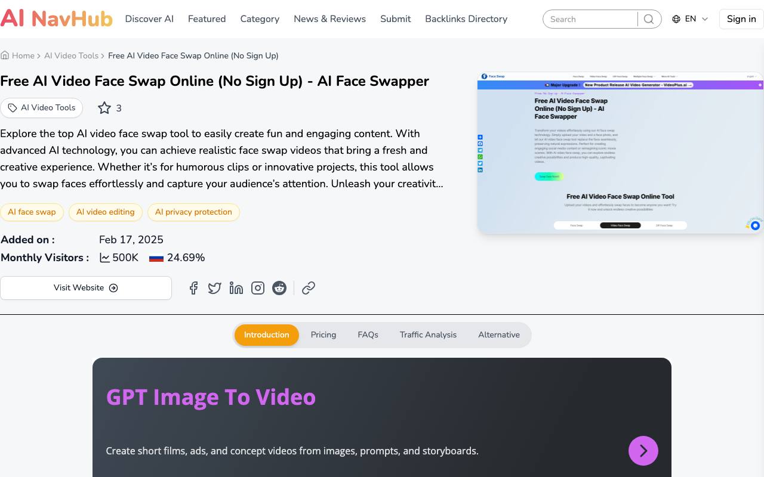Viewport: 764px width, 477px height.
Task: Click the 500K visitors value
Action: (125, 258)
